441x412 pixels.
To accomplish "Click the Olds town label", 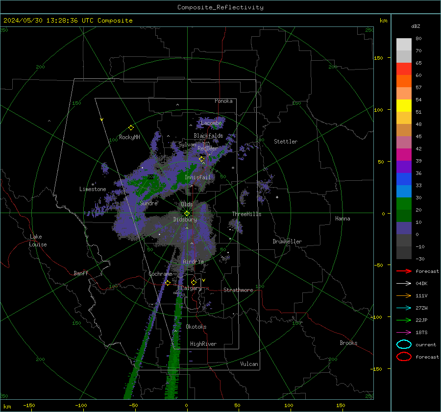I will pos(187,204).
